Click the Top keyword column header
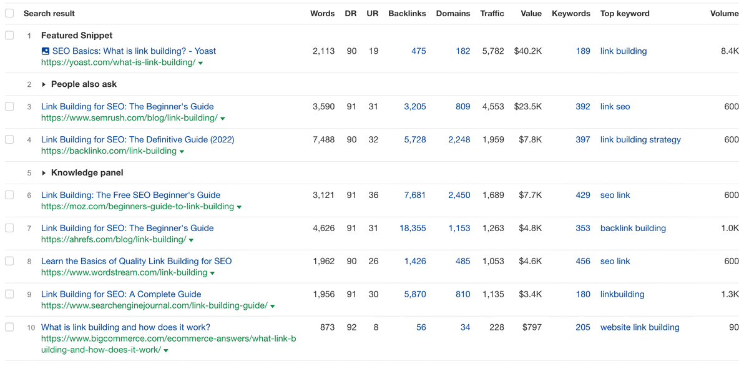Image resolution: width=749 pixels, height=366 pixels. [x=625, y=13]
